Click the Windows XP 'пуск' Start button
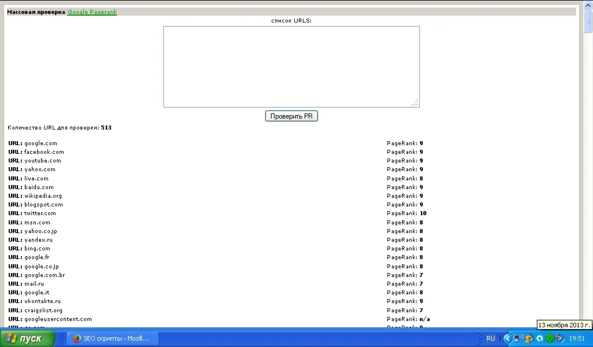 click(x=27, y=338)
